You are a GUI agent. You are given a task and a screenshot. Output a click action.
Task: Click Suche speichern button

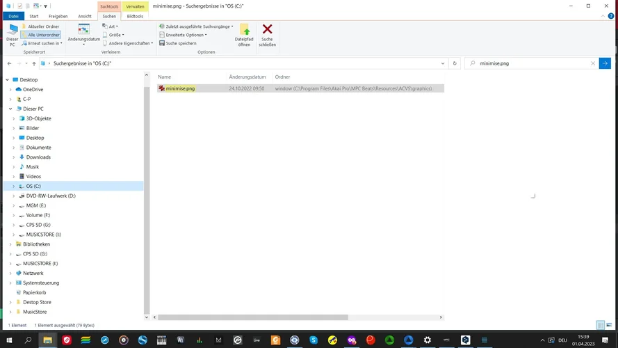click(x=178, y=43)
